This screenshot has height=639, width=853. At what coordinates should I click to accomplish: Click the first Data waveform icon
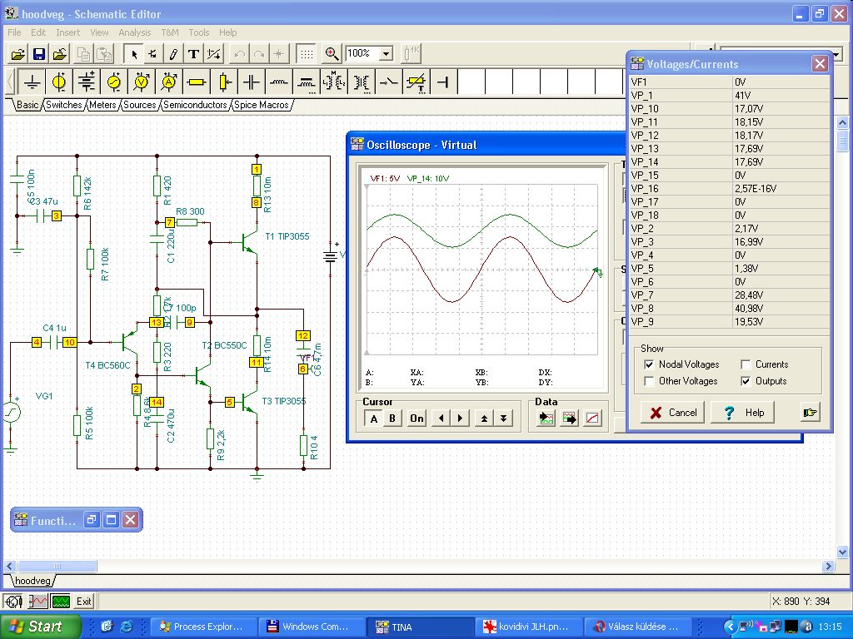click(546, 419)
